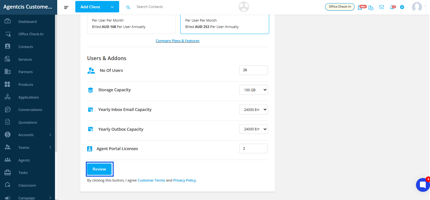Viewport: 430px width, 200px height.
Task: Click the mail envelope icon in header
Action: click(382, 7)
